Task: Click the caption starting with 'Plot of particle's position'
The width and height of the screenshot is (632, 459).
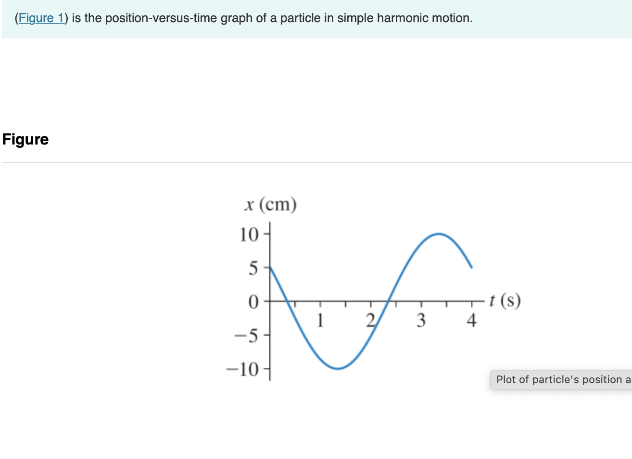Action: pyautogui.click(x=561, y=379)
